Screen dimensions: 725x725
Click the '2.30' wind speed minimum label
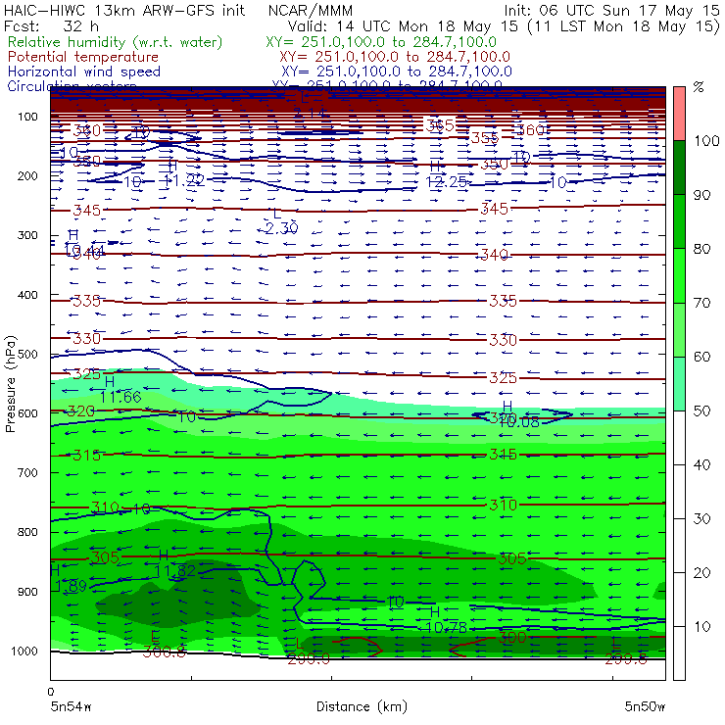281,228
